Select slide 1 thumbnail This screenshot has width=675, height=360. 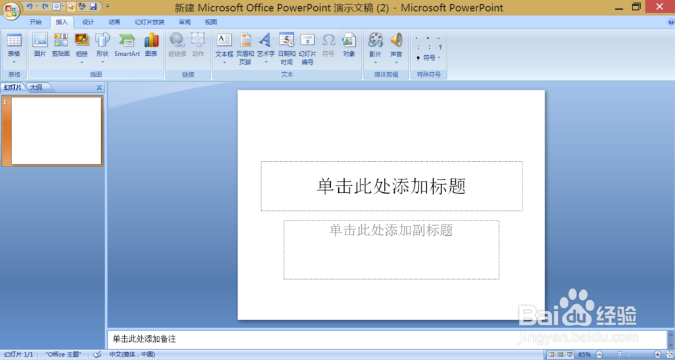coord(57,131)
